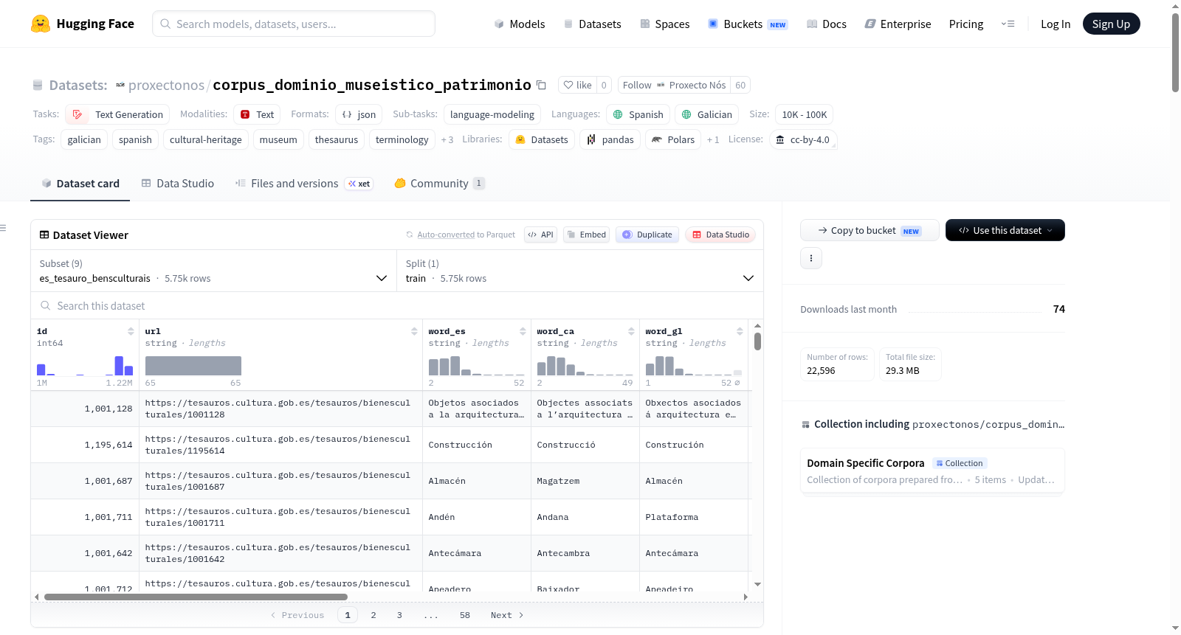This screenshot has width=1181, height=635.
Task: Click the Sign Up button
Action: click(x=1111, y=24)
